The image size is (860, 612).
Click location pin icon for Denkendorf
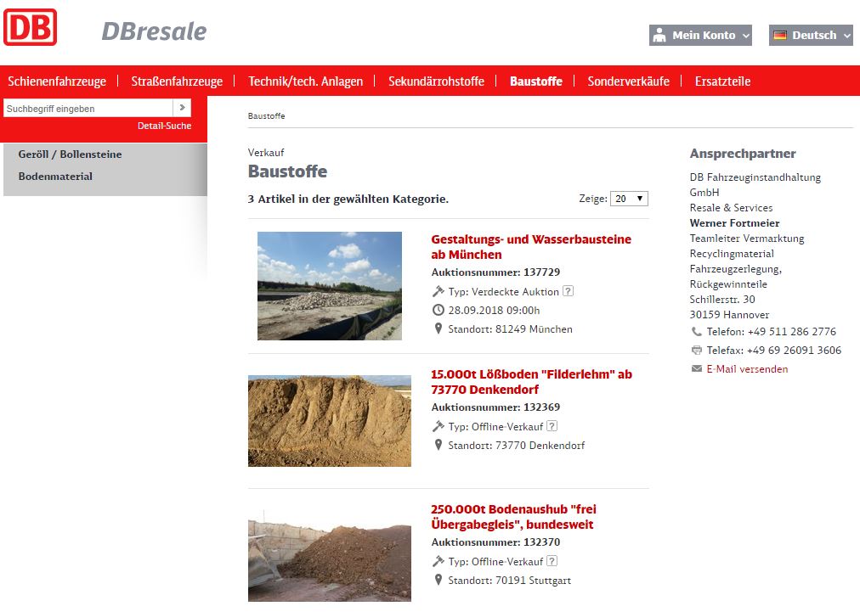[x=438, y=445]
